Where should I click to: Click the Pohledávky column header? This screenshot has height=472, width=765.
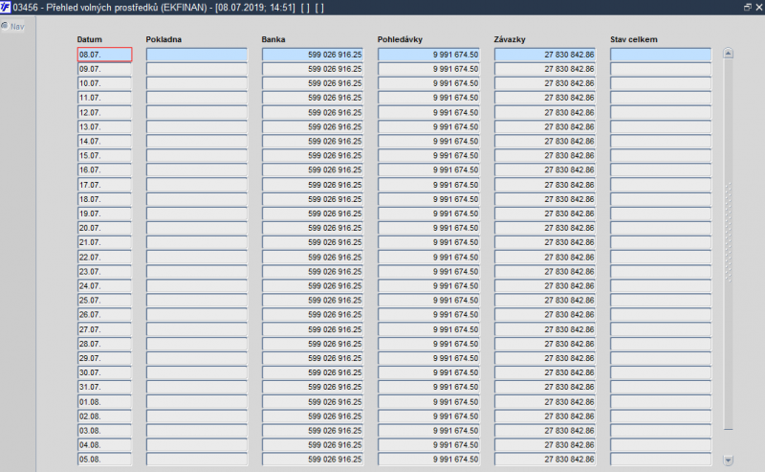pos(400,39)
